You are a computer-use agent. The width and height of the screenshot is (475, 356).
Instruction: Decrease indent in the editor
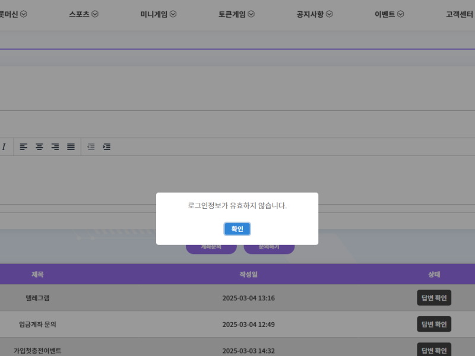click(x=91, y=147)
